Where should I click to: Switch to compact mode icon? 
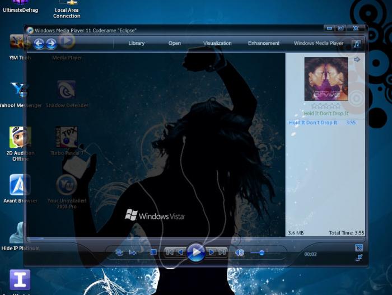pyautogui.click(x=359, y=257)
